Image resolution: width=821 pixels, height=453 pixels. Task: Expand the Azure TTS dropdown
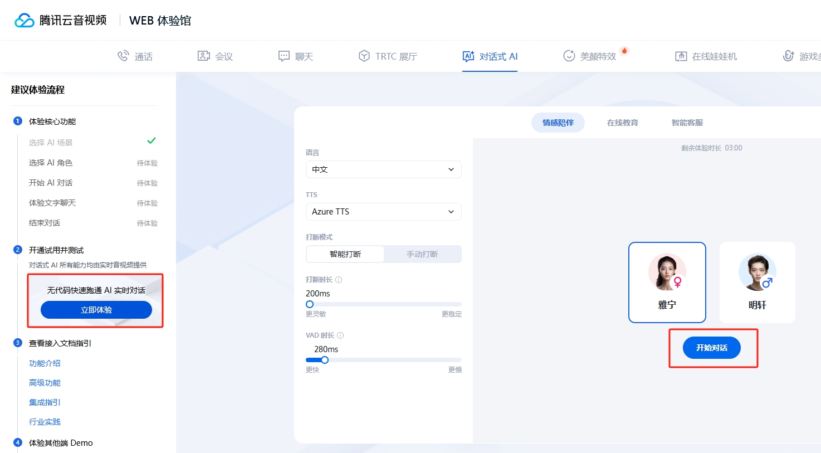point(383,212)
